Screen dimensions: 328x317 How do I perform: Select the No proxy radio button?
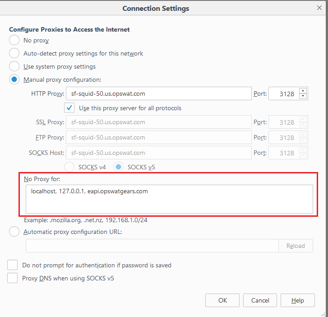(14, 40)
